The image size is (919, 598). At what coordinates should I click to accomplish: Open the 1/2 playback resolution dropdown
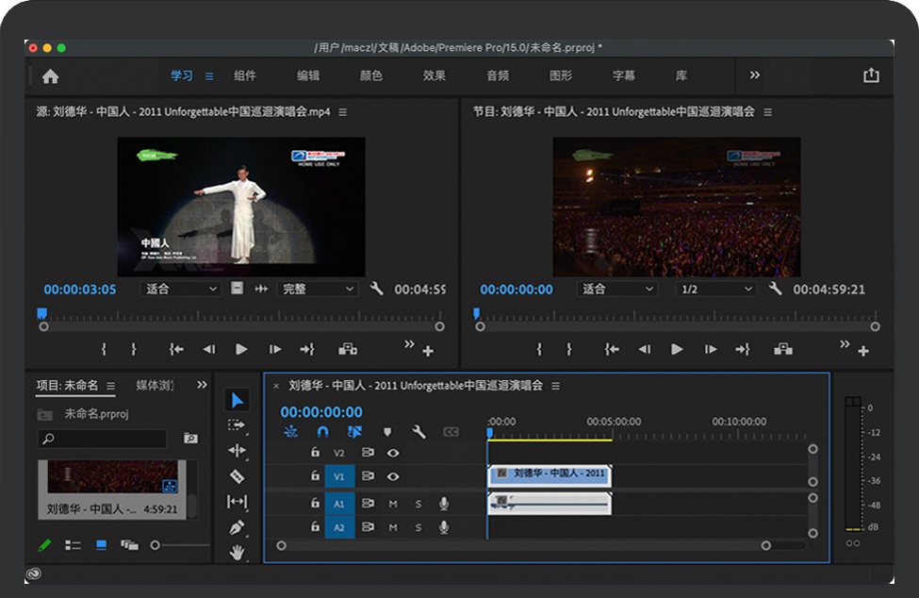[x=716, y=290]
